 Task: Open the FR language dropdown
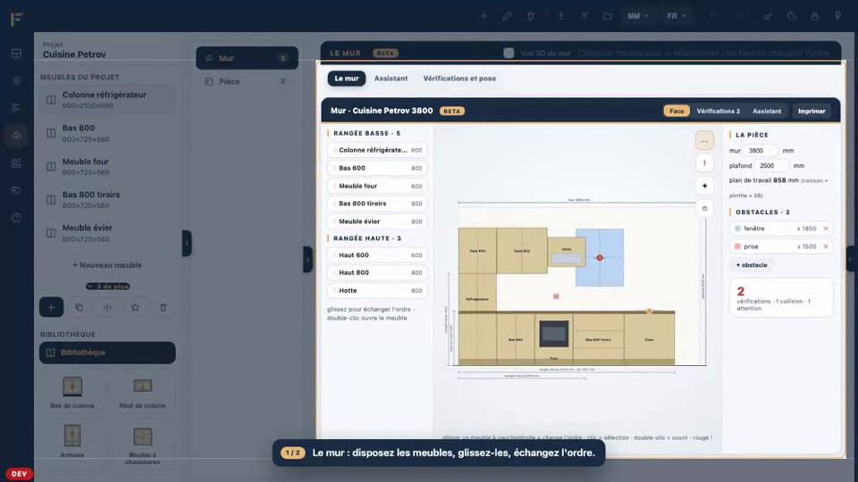tap(677, 16)
